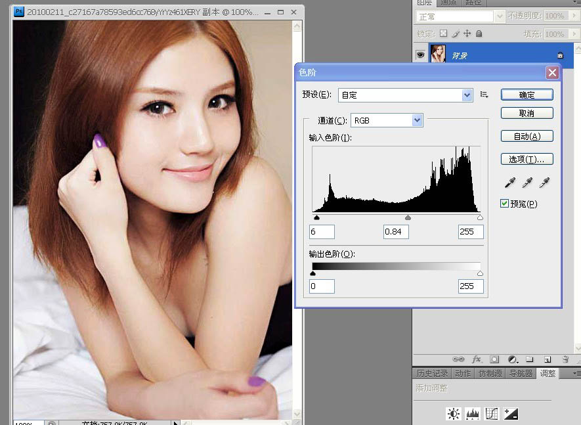Expand the 不透明度 opacity slider arrow
Screen dimensions: 581x425
point(574,16)
